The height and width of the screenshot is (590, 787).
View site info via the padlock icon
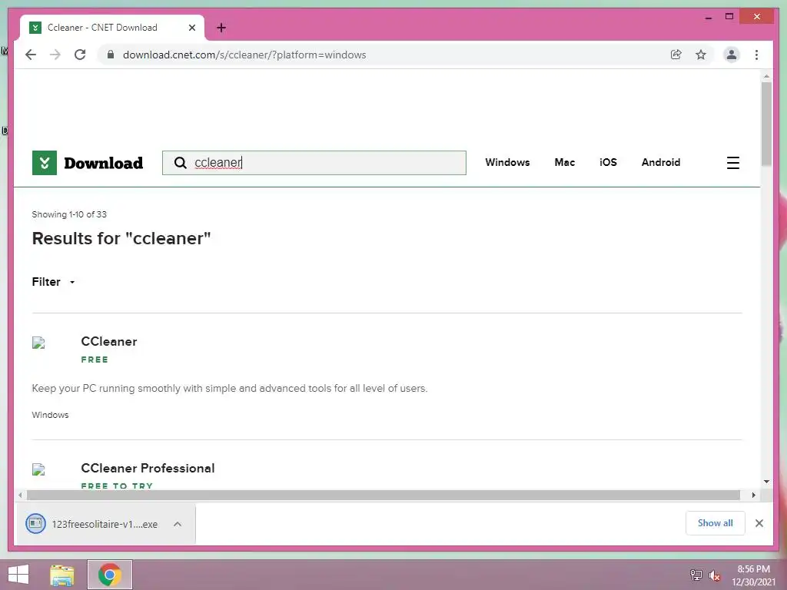pyautogui.click(x=111, y=55)
